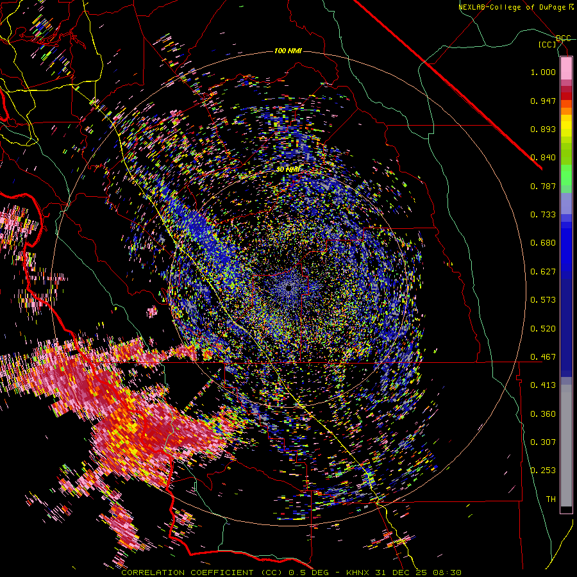
Task: Click the 0.733 color scale value
Action: coord(543,215)
